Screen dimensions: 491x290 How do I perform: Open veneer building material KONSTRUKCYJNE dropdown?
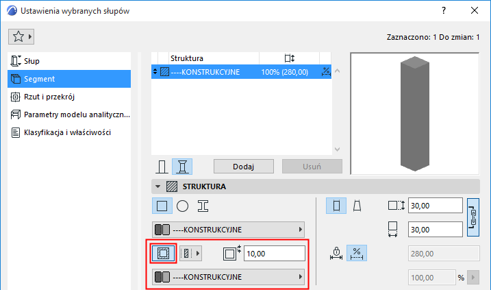[x=228, y=277]
